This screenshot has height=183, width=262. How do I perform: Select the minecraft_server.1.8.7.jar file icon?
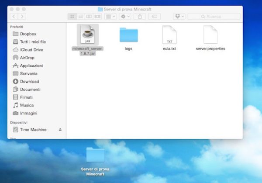click(x=88, y=35)
